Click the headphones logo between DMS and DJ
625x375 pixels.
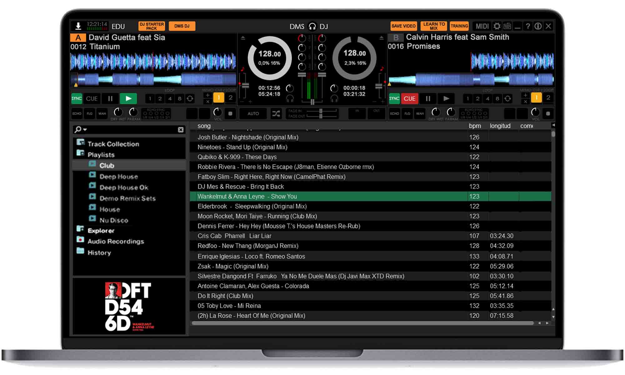pyautogui.click(x=312, y=26)
